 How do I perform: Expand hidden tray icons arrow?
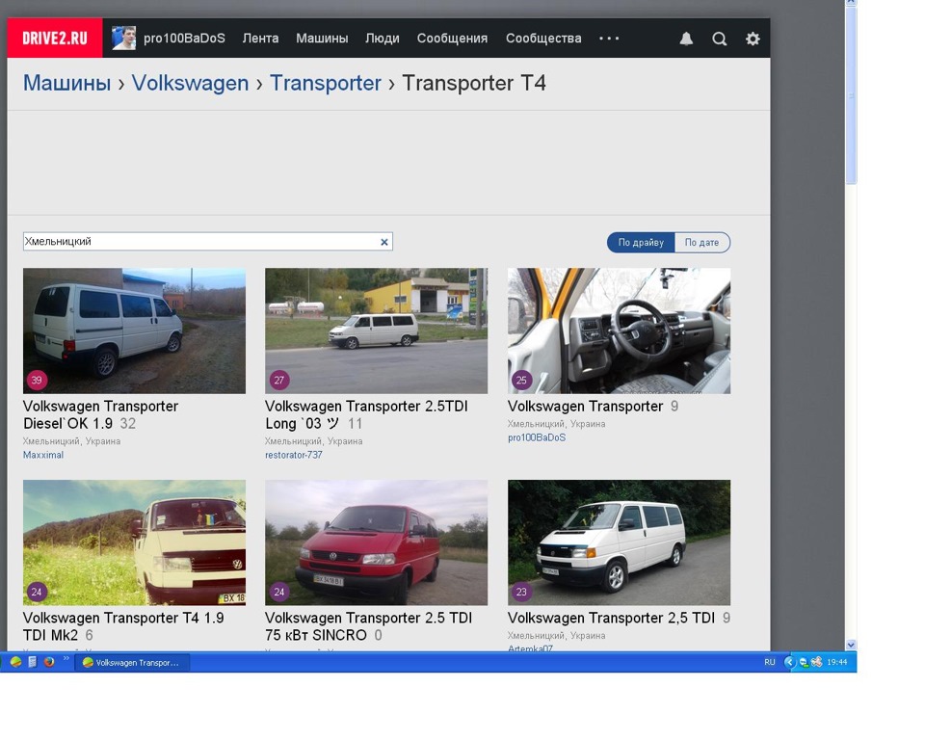(x=789, y=662)
